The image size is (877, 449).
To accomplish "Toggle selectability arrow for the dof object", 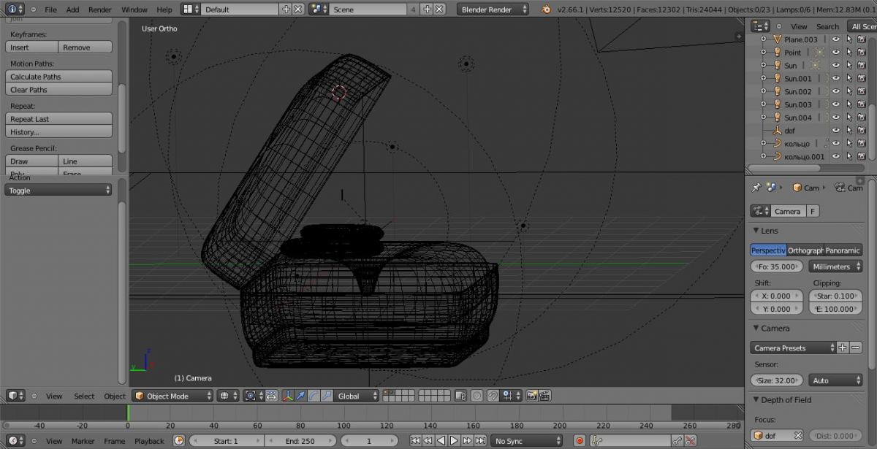I will pos(849,131).
